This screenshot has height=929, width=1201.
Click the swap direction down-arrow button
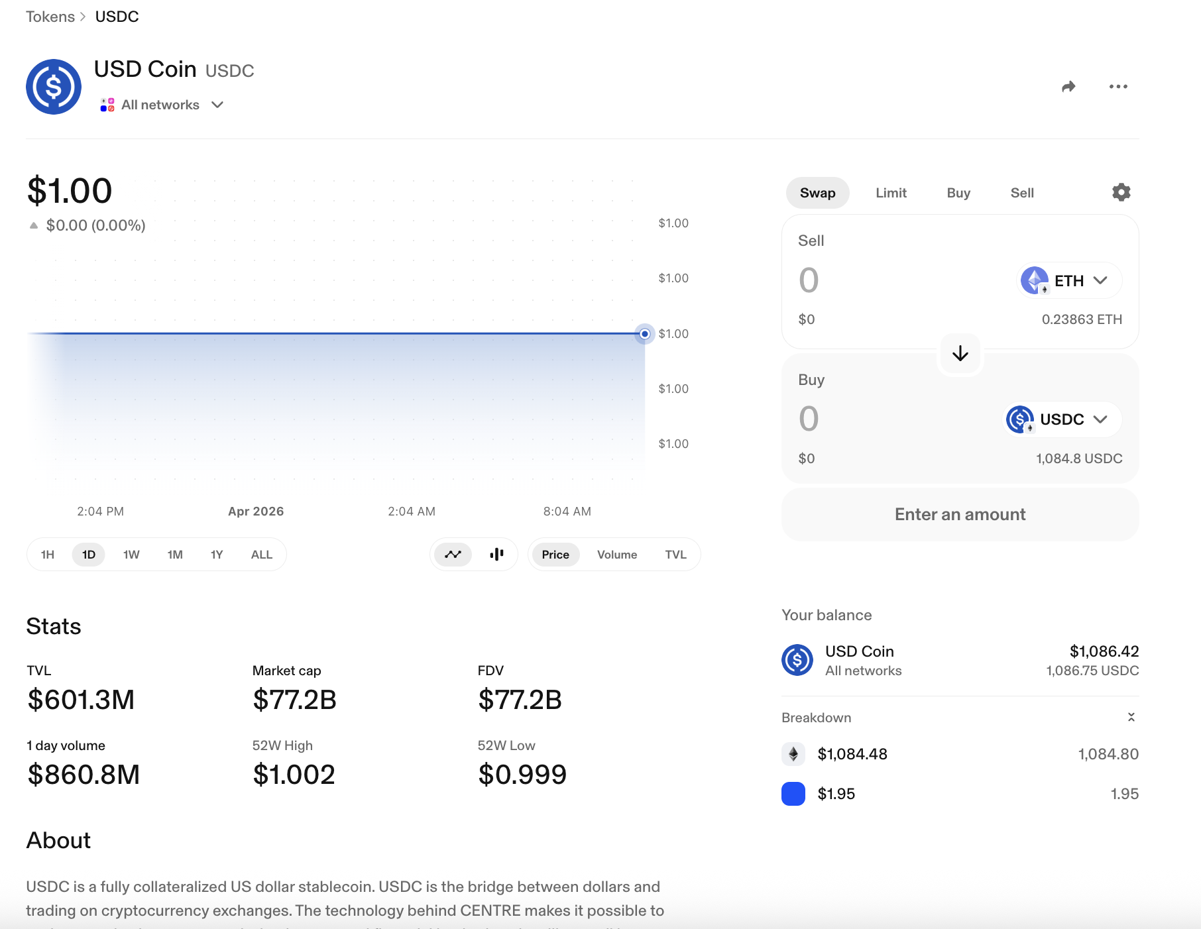coord(960,354)
